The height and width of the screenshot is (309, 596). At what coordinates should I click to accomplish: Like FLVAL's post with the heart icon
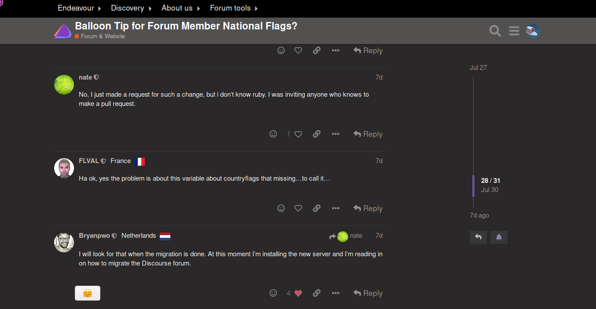click(x=298, y=208)
